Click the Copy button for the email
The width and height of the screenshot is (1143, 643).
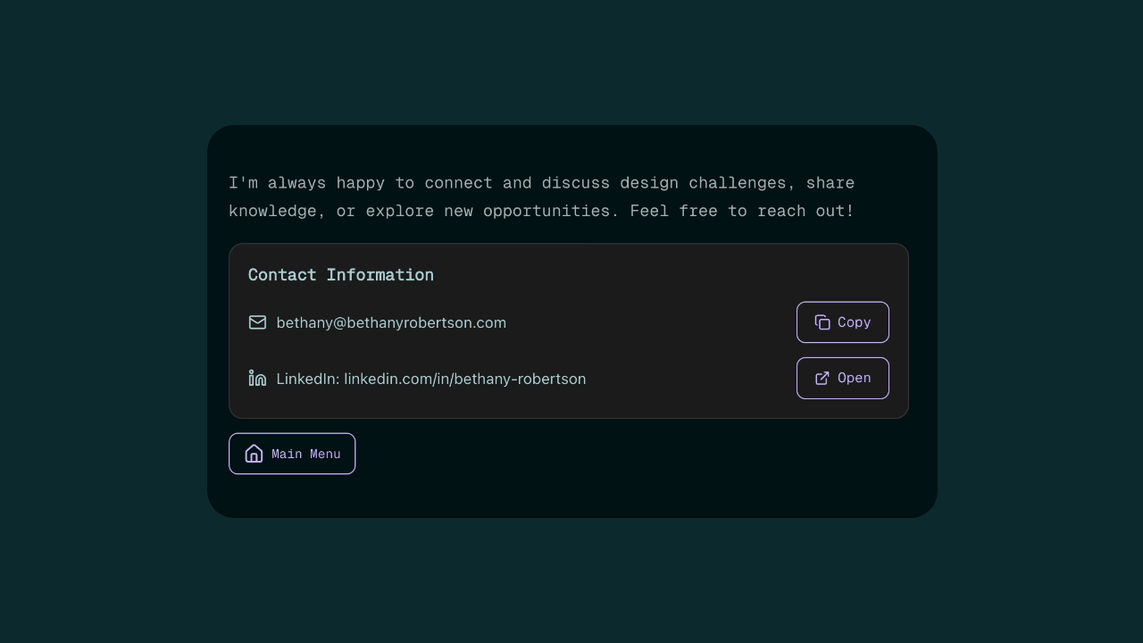[843, 322]
